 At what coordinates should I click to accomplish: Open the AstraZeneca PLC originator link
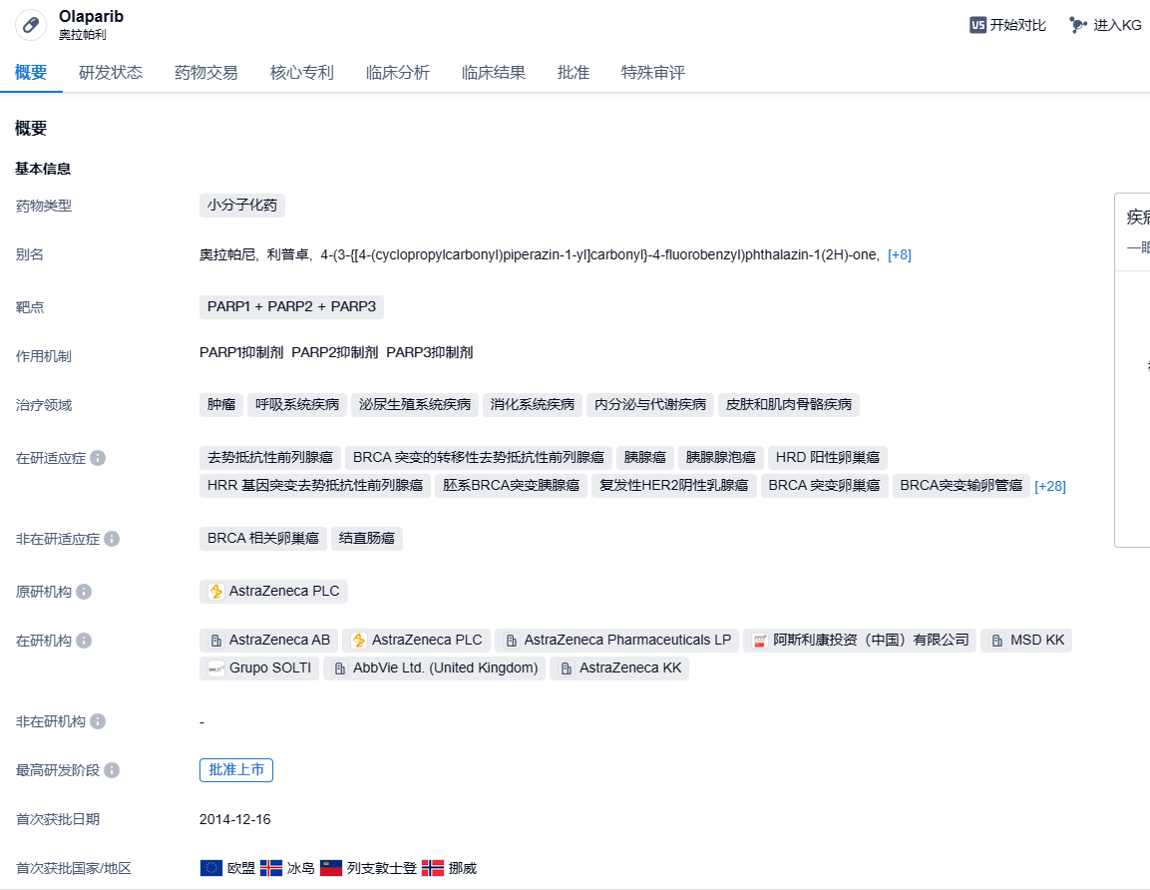(x=274, y=592)
